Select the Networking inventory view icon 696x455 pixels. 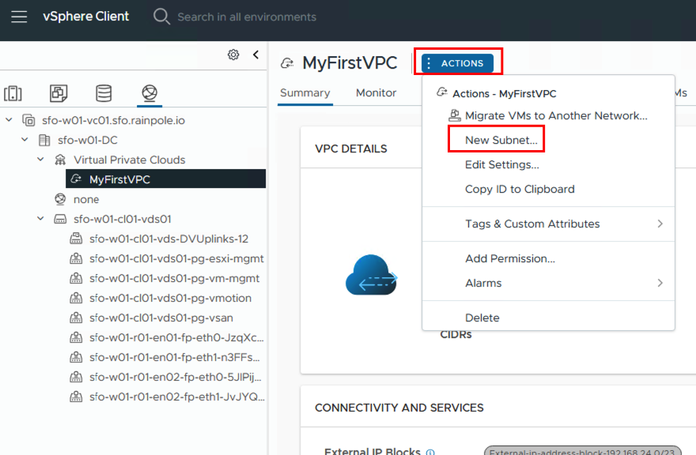click(149, 94)
